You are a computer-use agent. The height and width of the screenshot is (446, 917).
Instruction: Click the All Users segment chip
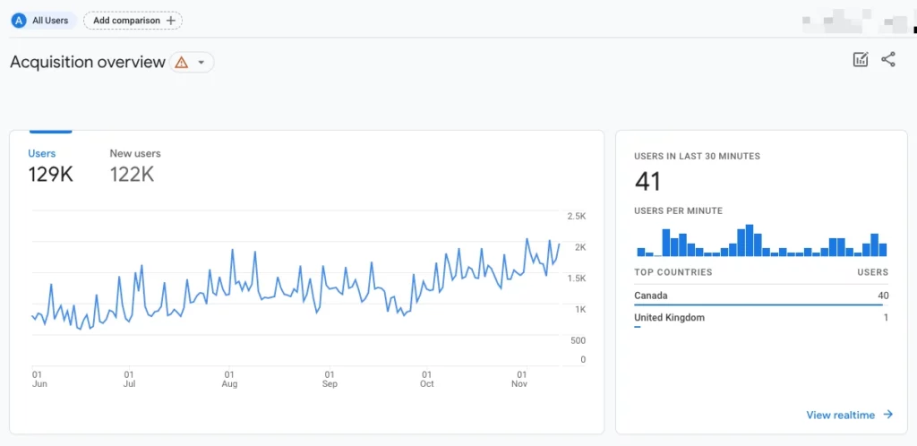click(43, 21)
